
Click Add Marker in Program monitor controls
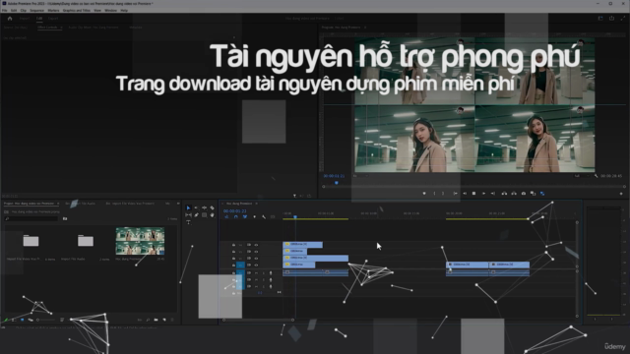(424, 194)
